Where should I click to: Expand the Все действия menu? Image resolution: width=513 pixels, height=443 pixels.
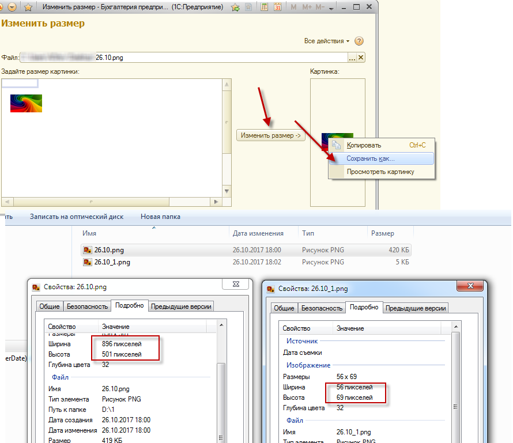(x=327, y=41)
